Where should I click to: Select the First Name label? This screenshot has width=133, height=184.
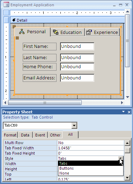(x=39, y=47)
